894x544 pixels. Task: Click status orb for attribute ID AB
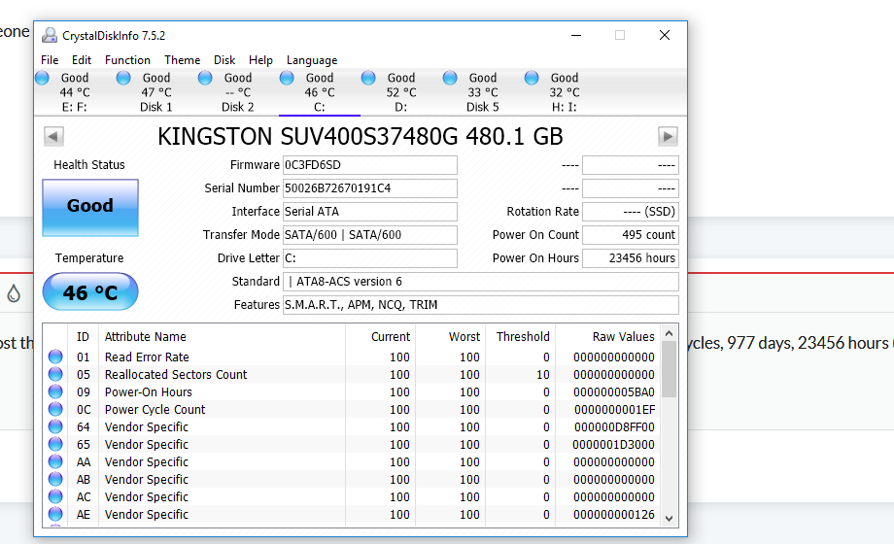pyautogui.click(x=55, y=479)
